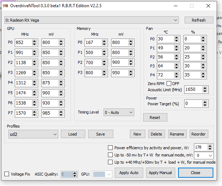
Task: Increase GPU P0 MHz with up arrow
Action: click(x=34, y=41)
